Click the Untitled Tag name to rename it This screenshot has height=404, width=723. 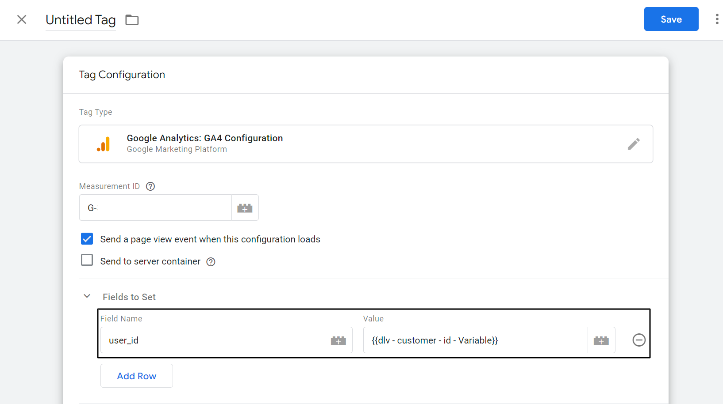pos(81,20)
